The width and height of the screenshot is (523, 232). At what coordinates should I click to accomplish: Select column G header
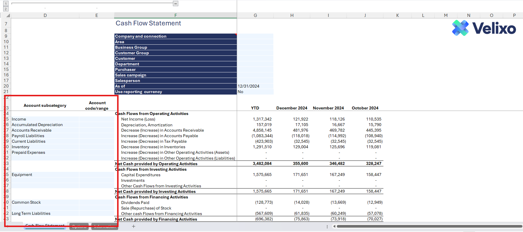(x=255, y=15)
